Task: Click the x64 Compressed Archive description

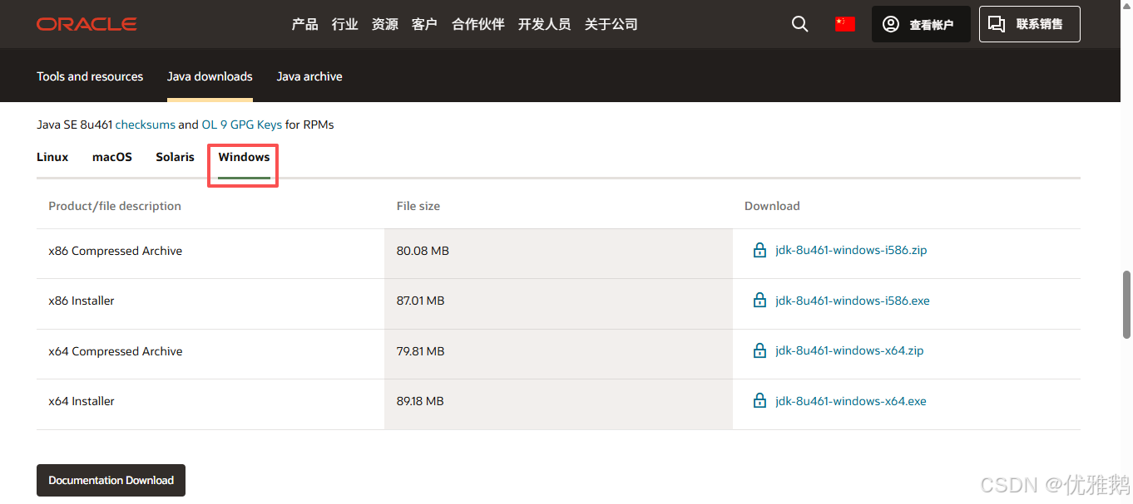Action: tap(116, 351)
